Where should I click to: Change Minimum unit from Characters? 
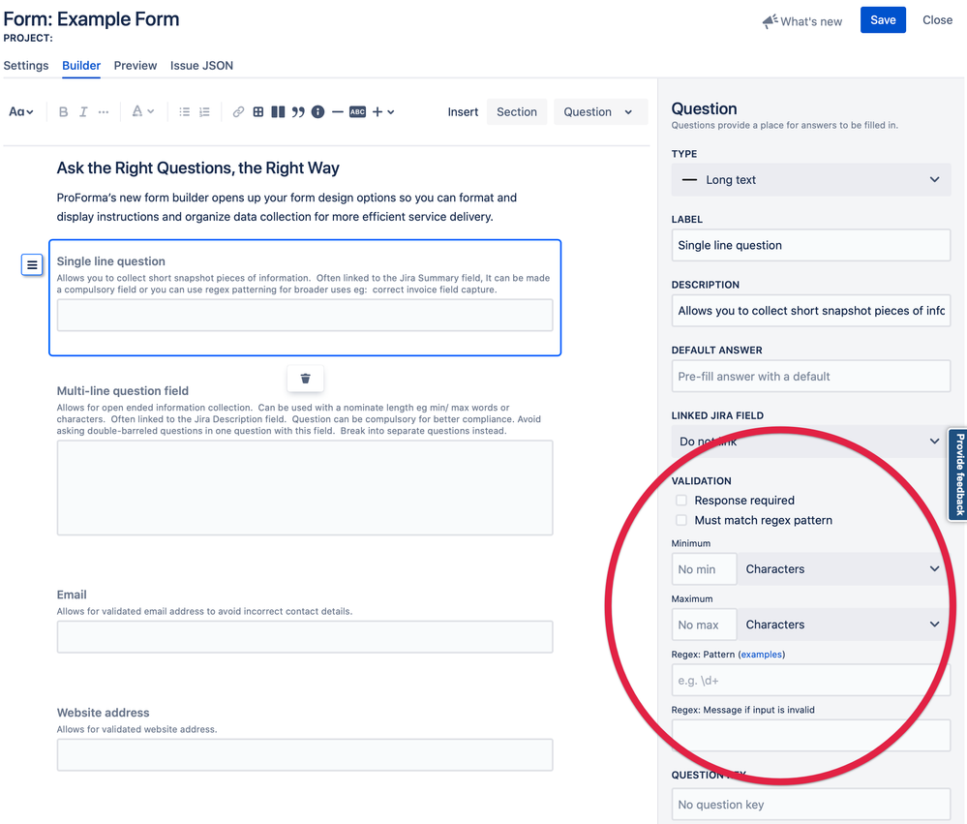coord(841,568)
